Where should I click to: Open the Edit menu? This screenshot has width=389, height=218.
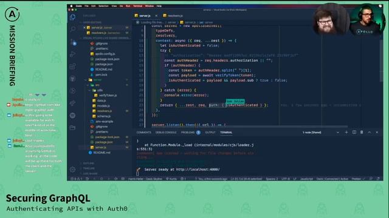93,6
